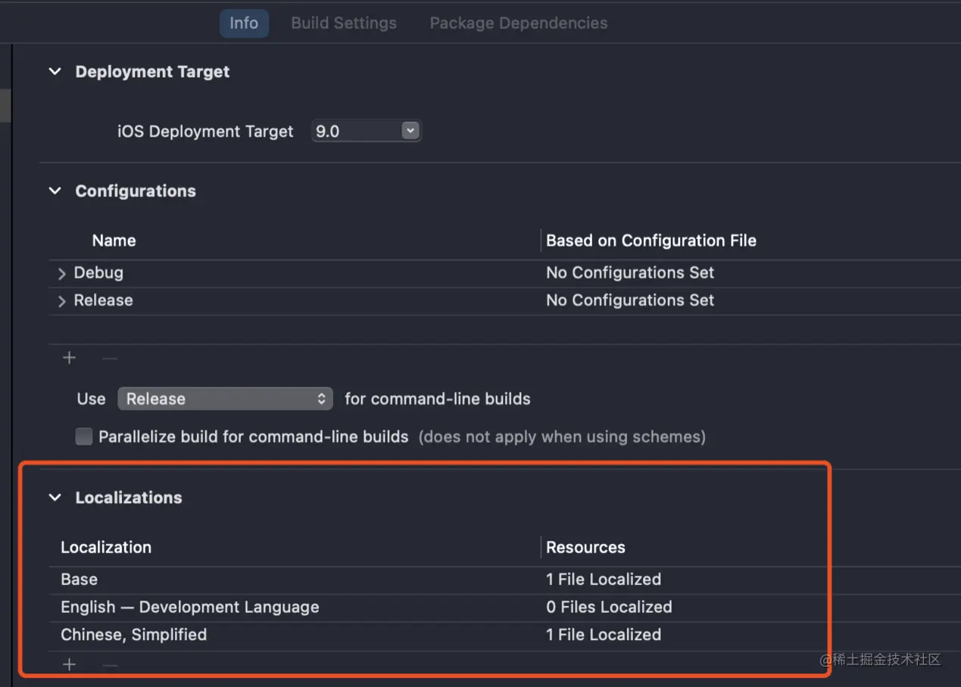Open the Package Dependencies tab
The height and width of the screenshot is (687, 961).
click(519, 23)
